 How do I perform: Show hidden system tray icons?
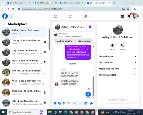113,112
